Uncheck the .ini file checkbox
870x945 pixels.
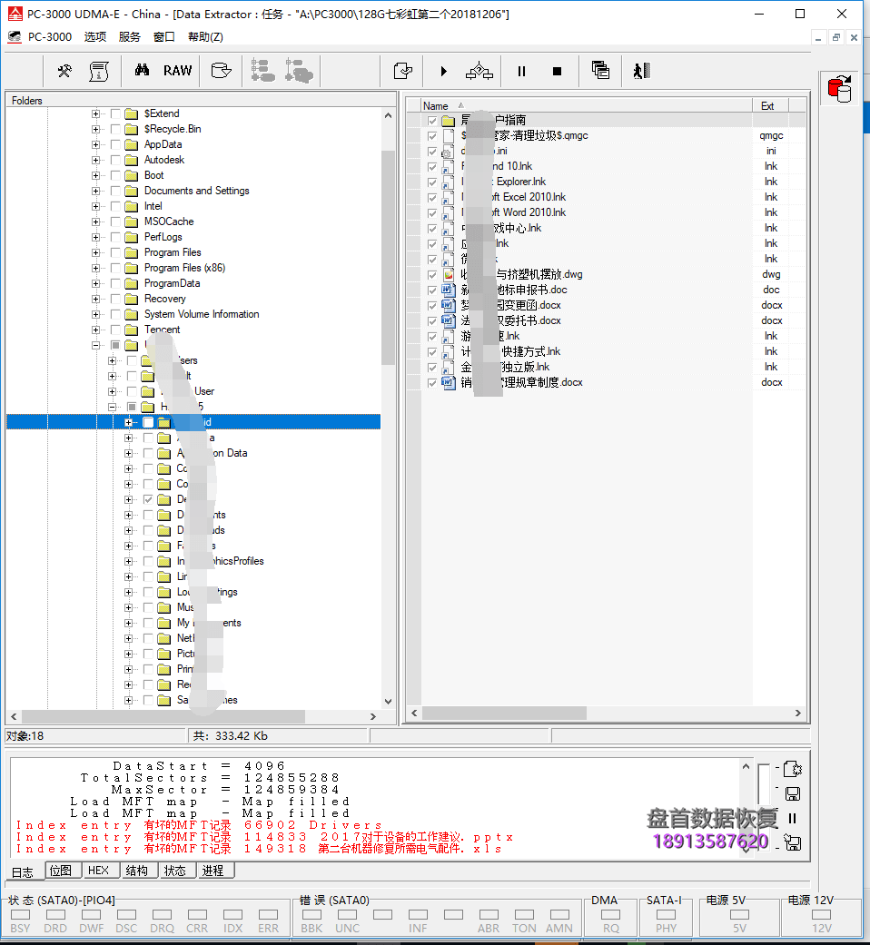tap(432, 152)
